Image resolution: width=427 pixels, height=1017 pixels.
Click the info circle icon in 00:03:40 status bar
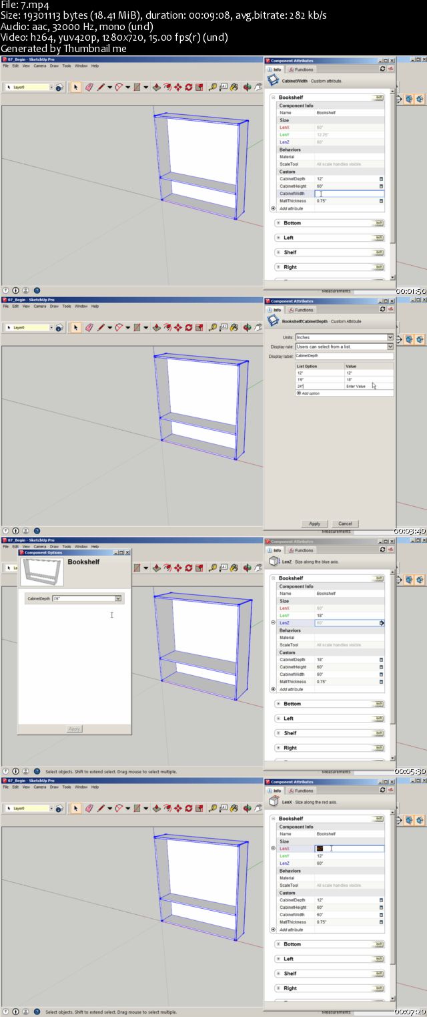[15, 531]
